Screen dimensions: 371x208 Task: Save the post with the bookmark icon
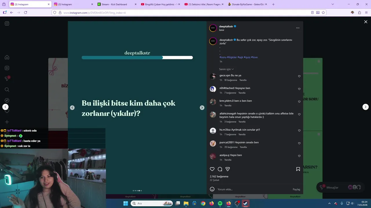[x=298, y=169]
